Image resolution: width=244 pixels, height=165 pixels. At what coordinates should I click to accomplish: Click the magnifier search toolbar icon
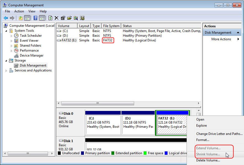[76, 18]
